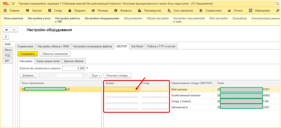Click Сбросить изменения button

tap(55, 54)
